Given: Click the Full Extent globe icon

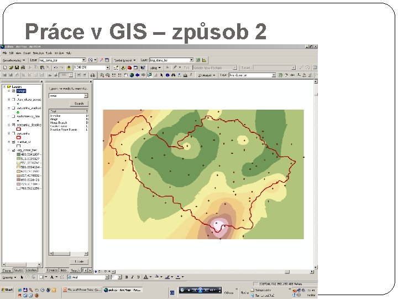Looking at the screenshot, I should [132, 75].
